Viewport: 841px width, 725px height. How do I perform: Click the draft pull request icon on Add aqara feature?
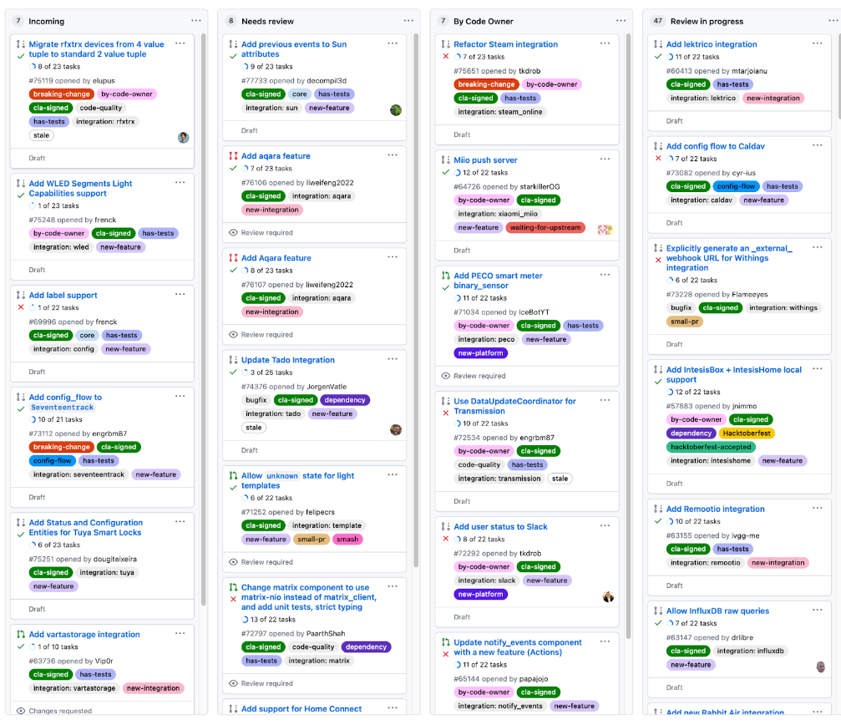point(233,156)
